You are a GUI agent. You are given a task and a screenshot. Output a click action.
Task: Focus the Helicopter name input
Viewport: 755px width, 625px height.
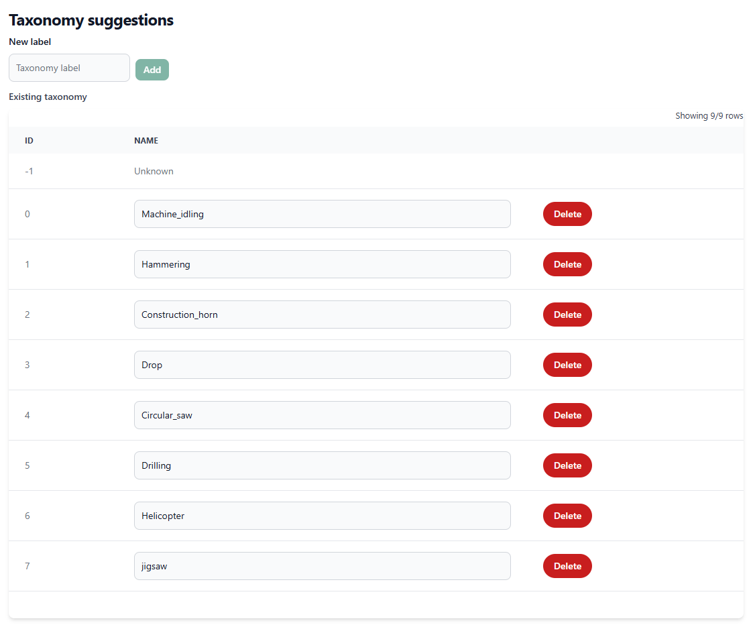click(322, 516)
